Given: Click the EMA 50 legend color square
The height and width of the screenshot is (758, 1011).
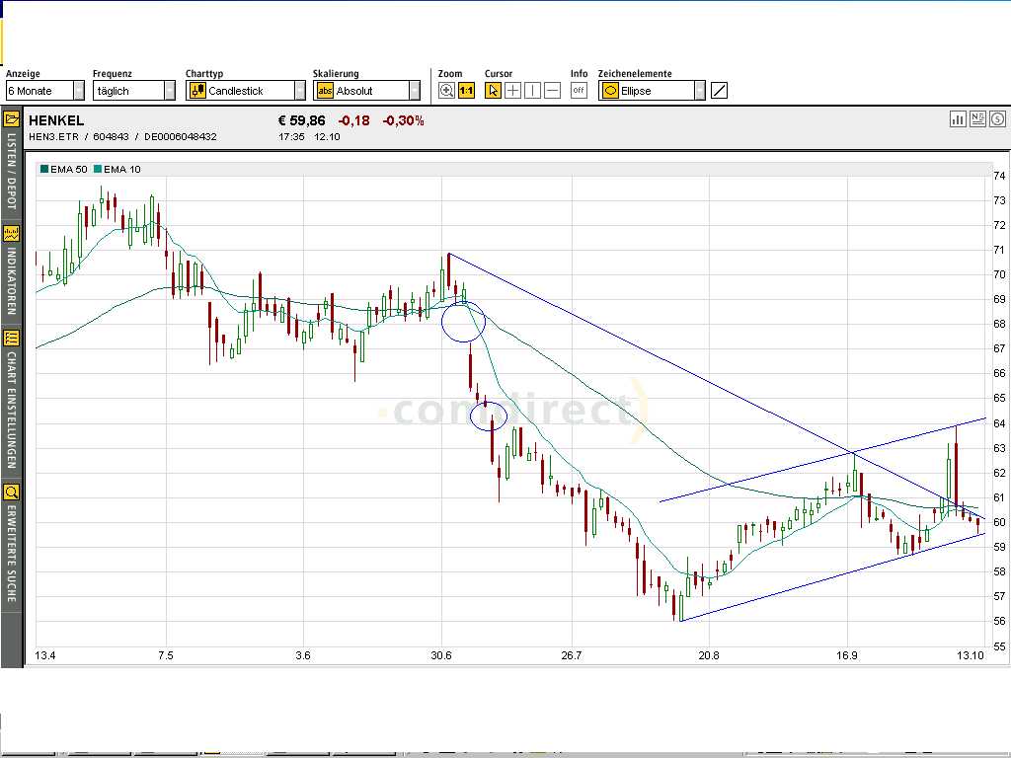Looking at the screenshot, I should pyautogui.click(x=44, y=169).
